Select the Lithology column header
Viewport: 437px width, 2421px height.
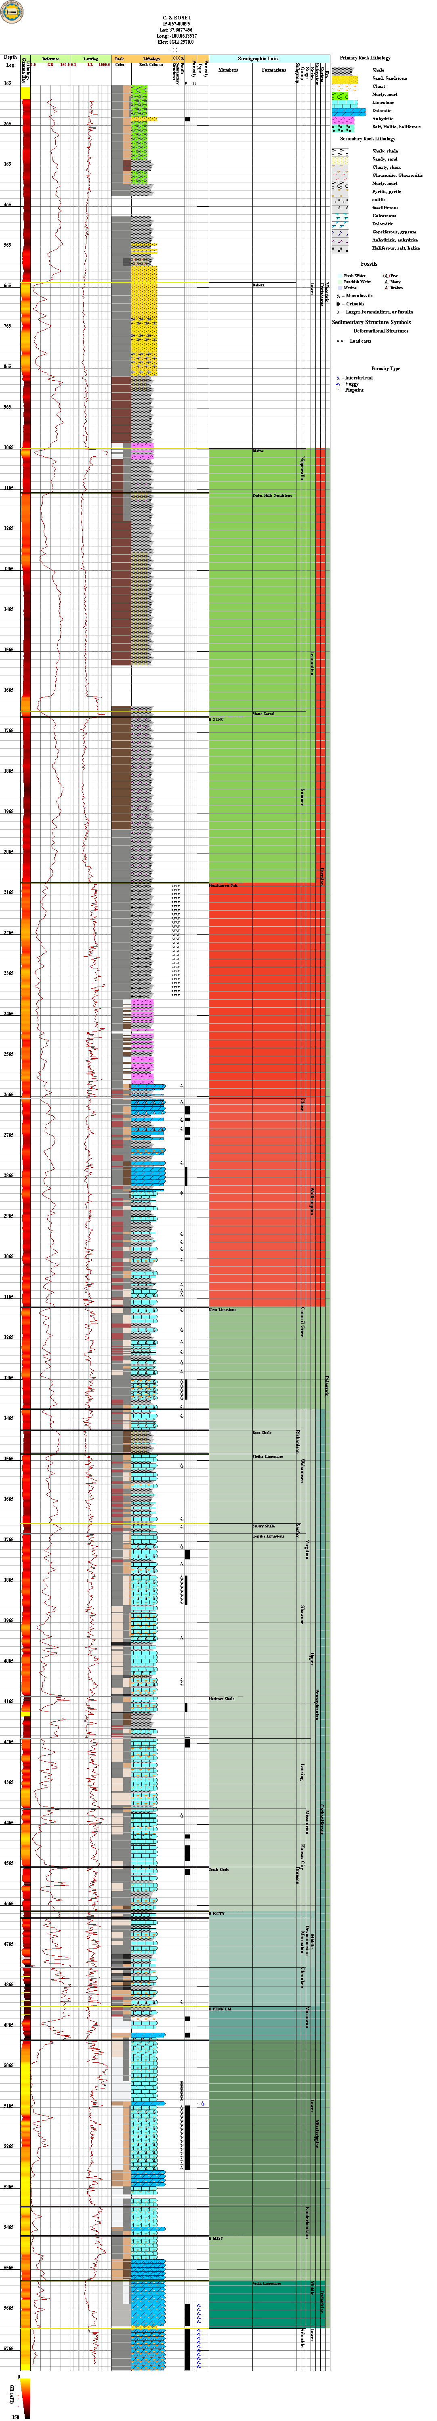point(151,58)
